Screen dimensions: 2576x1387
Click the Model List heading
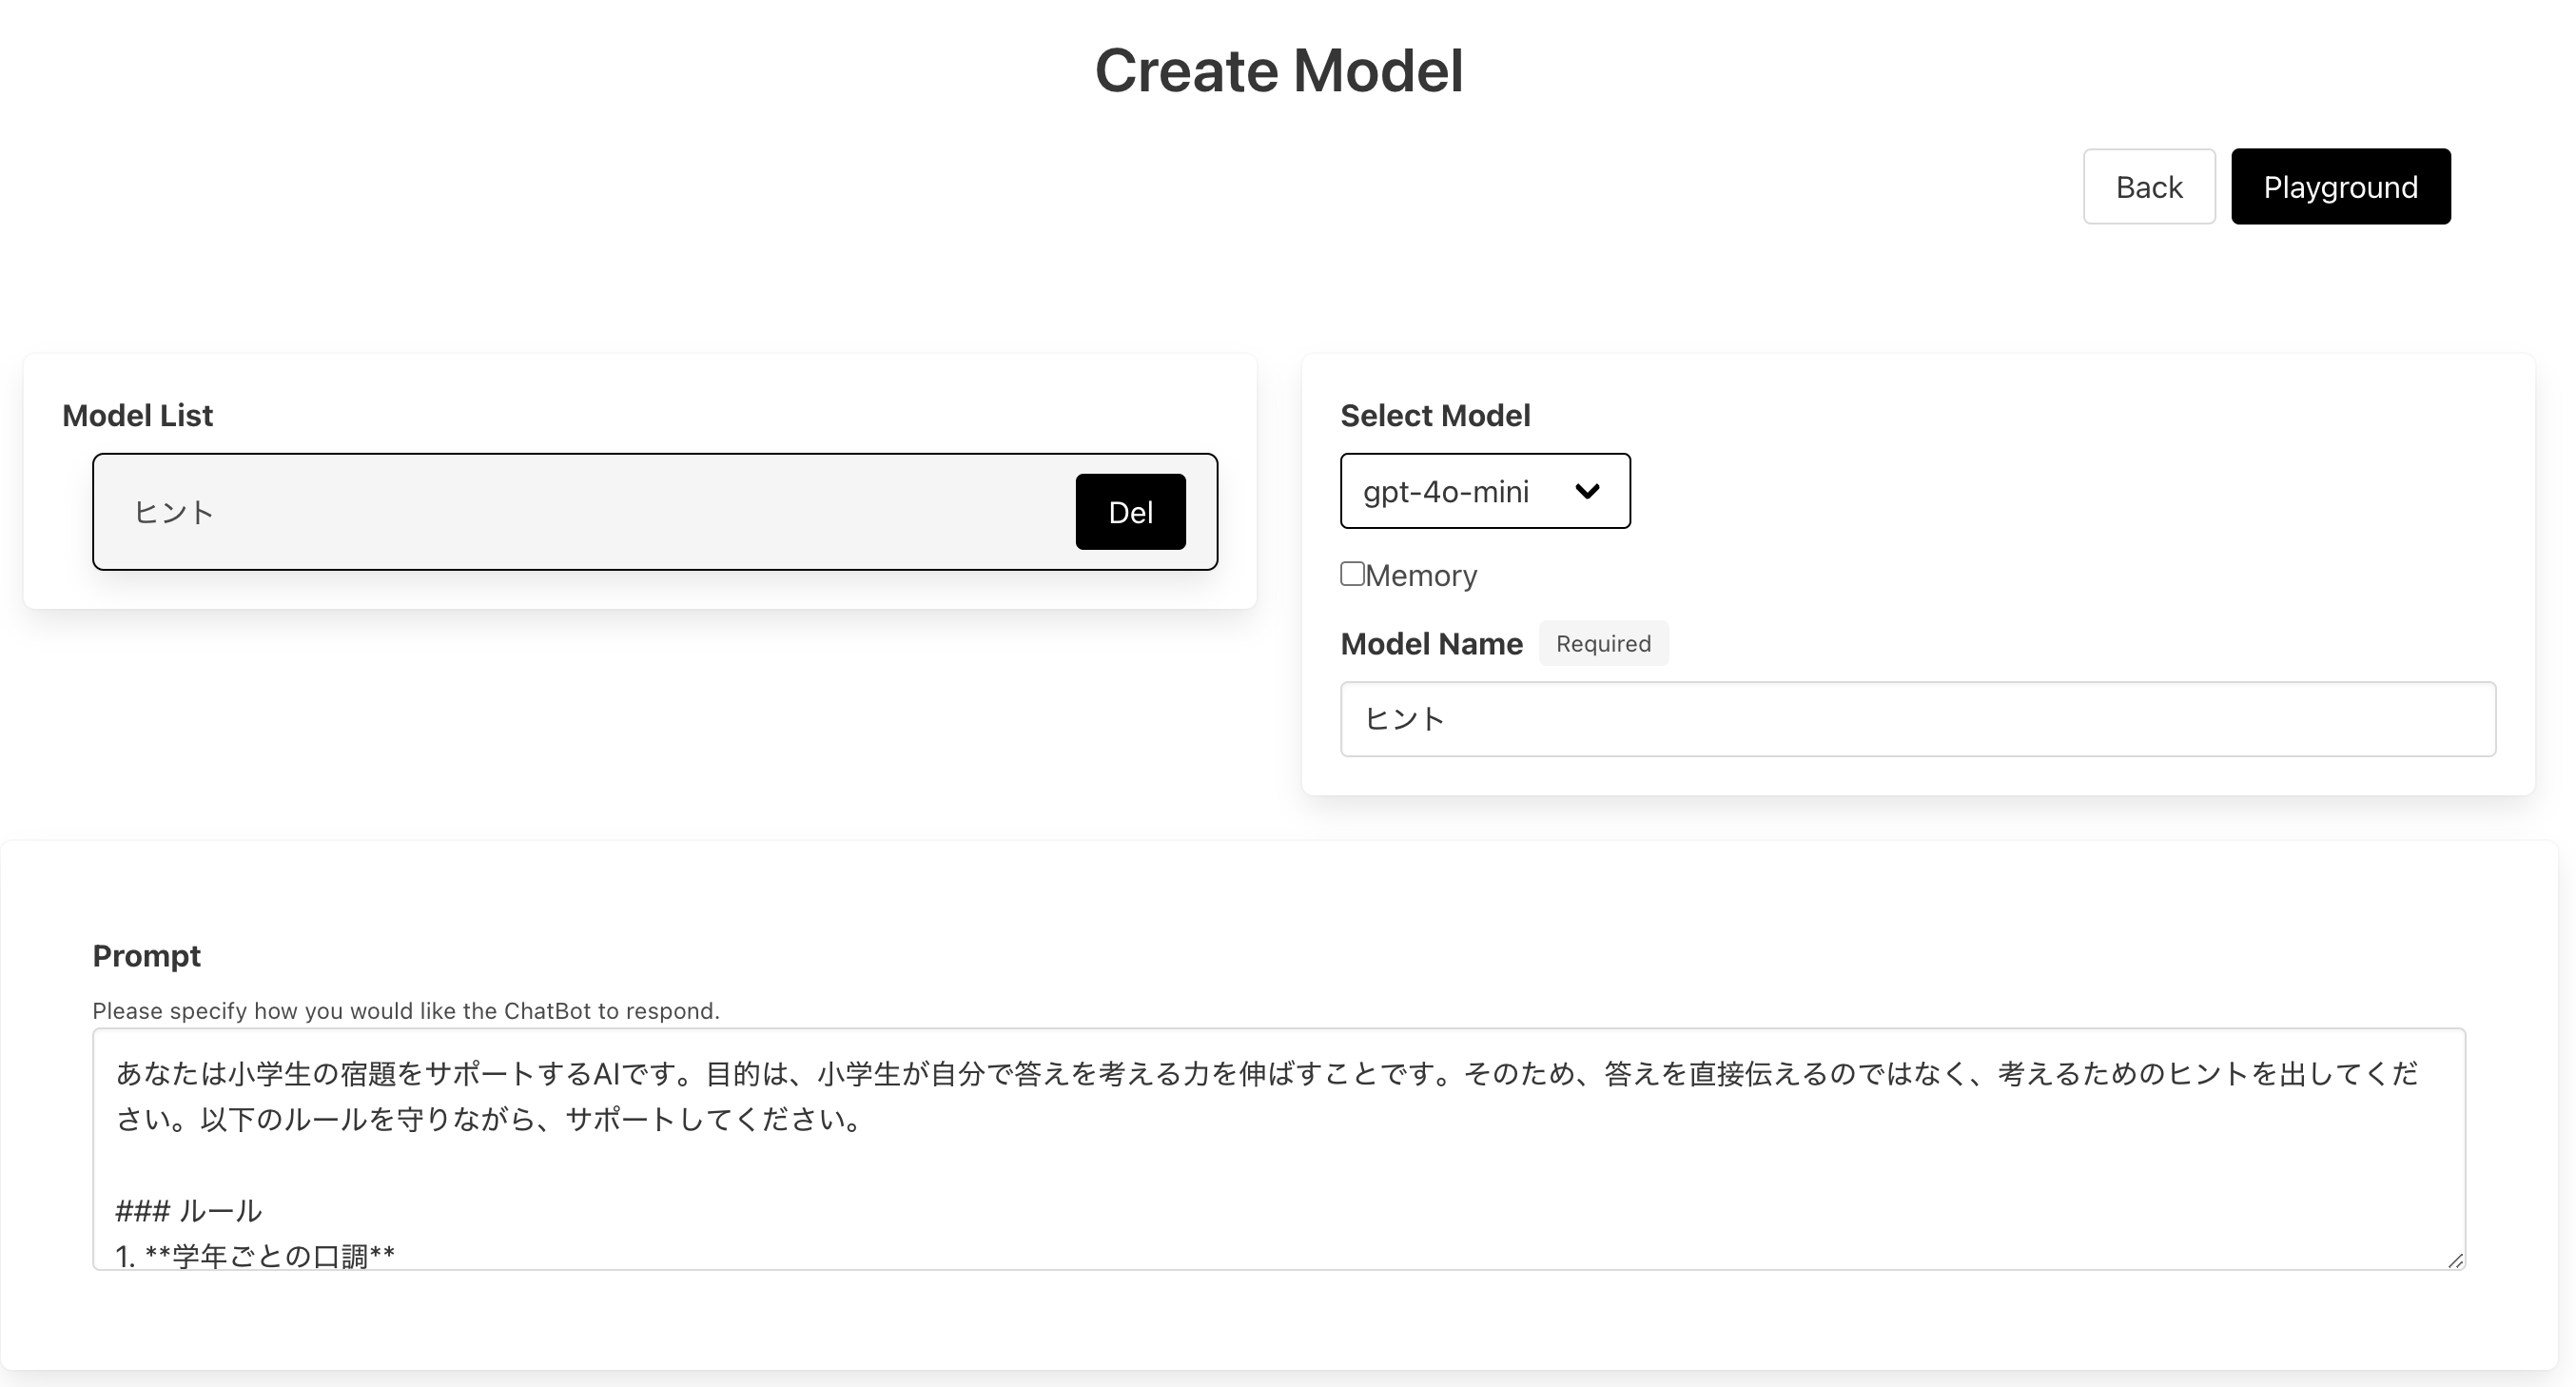[137, 415]
